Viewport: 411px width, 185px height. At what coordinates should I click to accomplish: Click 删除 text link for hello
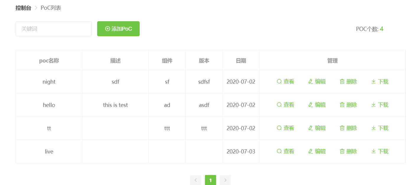click(352, 105)
